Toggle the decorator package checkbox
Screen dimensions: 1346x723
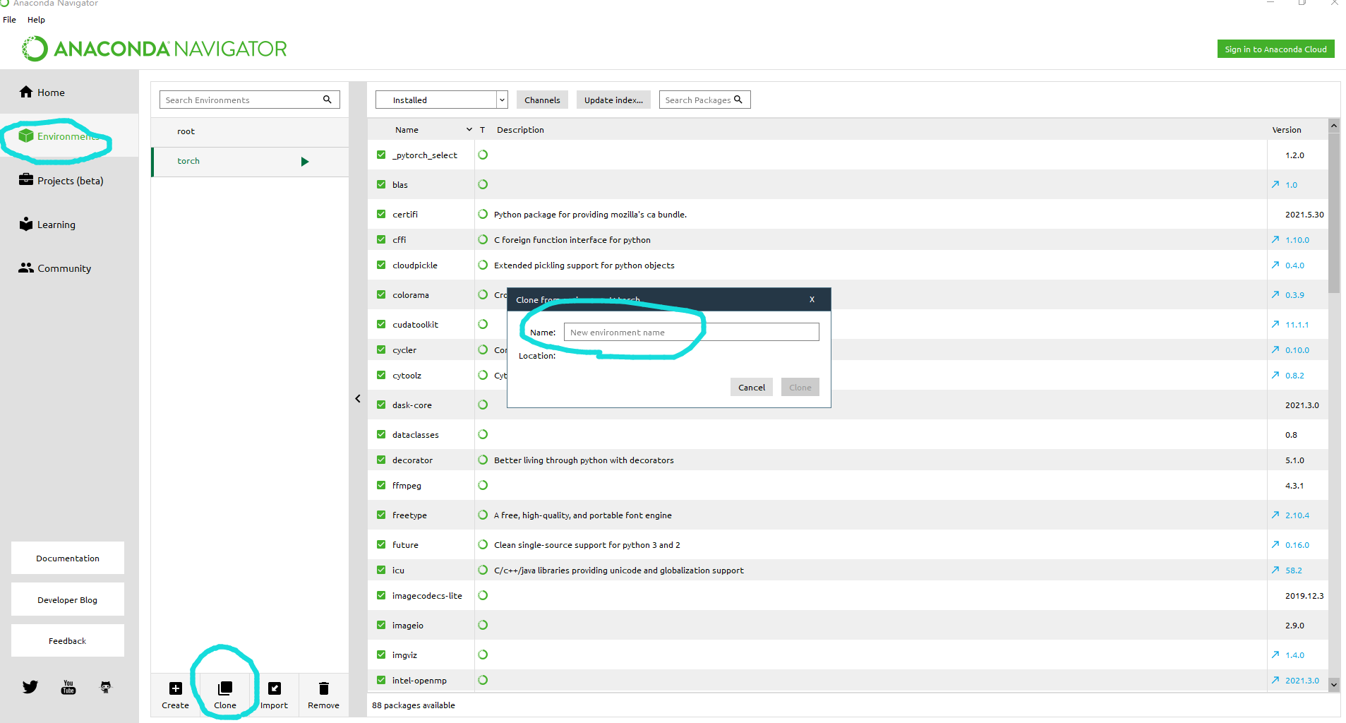(381, 460)
